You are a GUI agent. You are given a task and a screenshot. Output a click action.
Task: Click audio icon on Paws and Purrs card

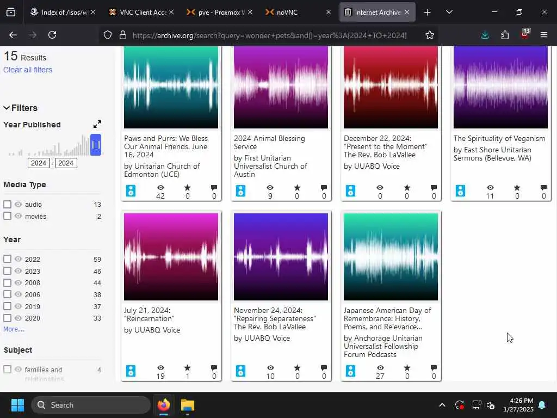point(131,191)
